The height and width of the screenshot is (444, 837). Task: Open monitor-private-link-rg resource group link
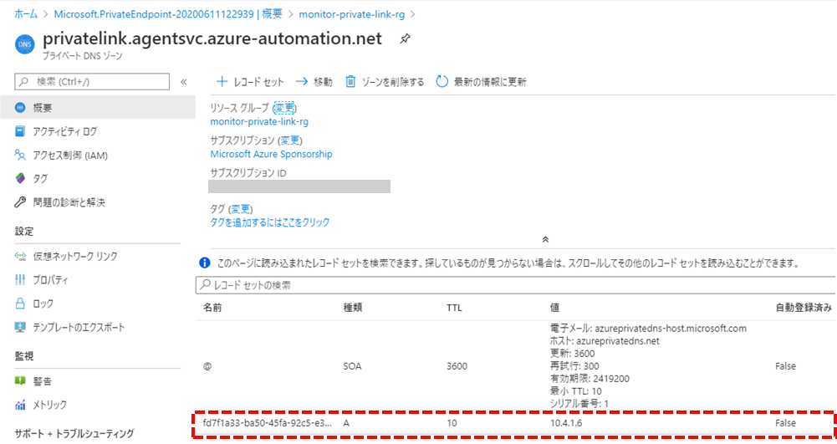tap(259, 122)
